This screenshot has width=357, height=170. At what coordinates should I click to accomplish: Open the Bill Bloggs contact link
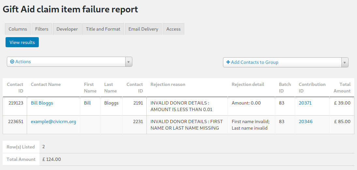tap(42, 103)
